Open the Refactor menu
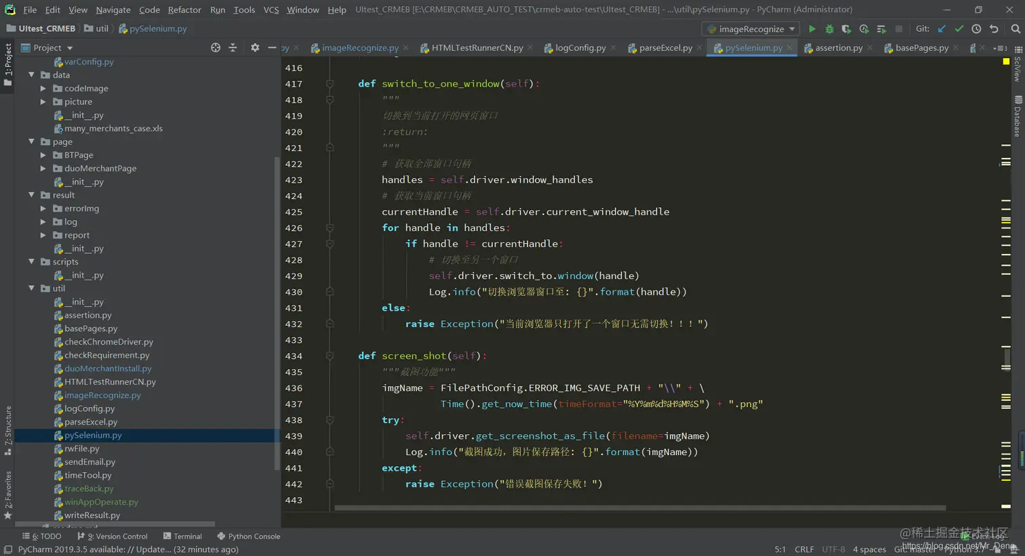This screenshot has width=1025, height=556. pos(184,9)
